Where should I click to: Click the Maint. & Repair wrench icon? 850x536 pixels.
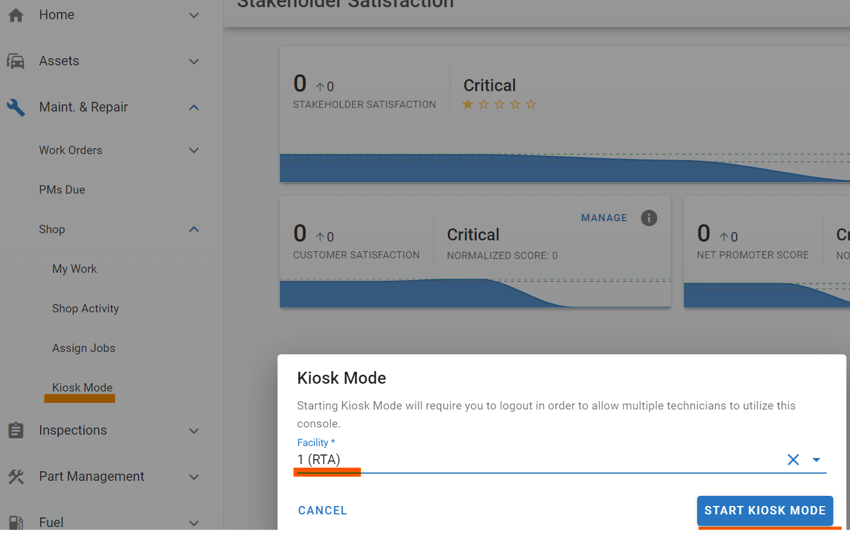[16, 107]
